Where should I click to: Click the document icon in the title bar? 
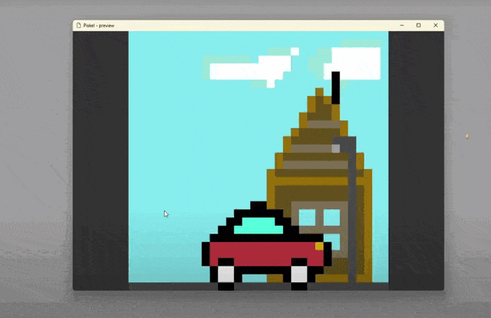(x=79, y=25)
